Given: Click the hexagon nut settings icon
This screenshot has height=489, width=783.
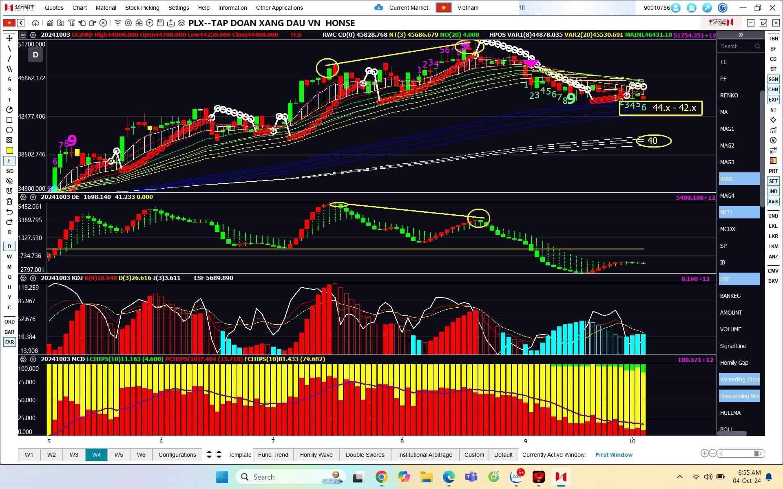Looking at the screenshot, I should point(128,23).
